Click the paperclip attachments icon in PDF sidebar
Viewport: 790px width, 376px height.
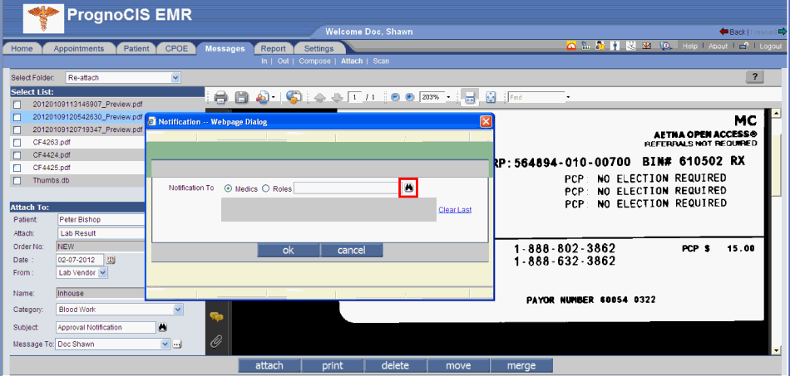click(x=216, y=341)
